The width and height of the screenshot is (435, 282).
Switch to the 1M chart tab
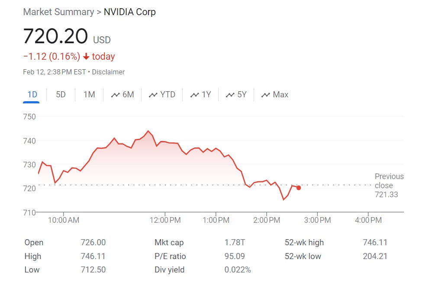coord(89,95)
